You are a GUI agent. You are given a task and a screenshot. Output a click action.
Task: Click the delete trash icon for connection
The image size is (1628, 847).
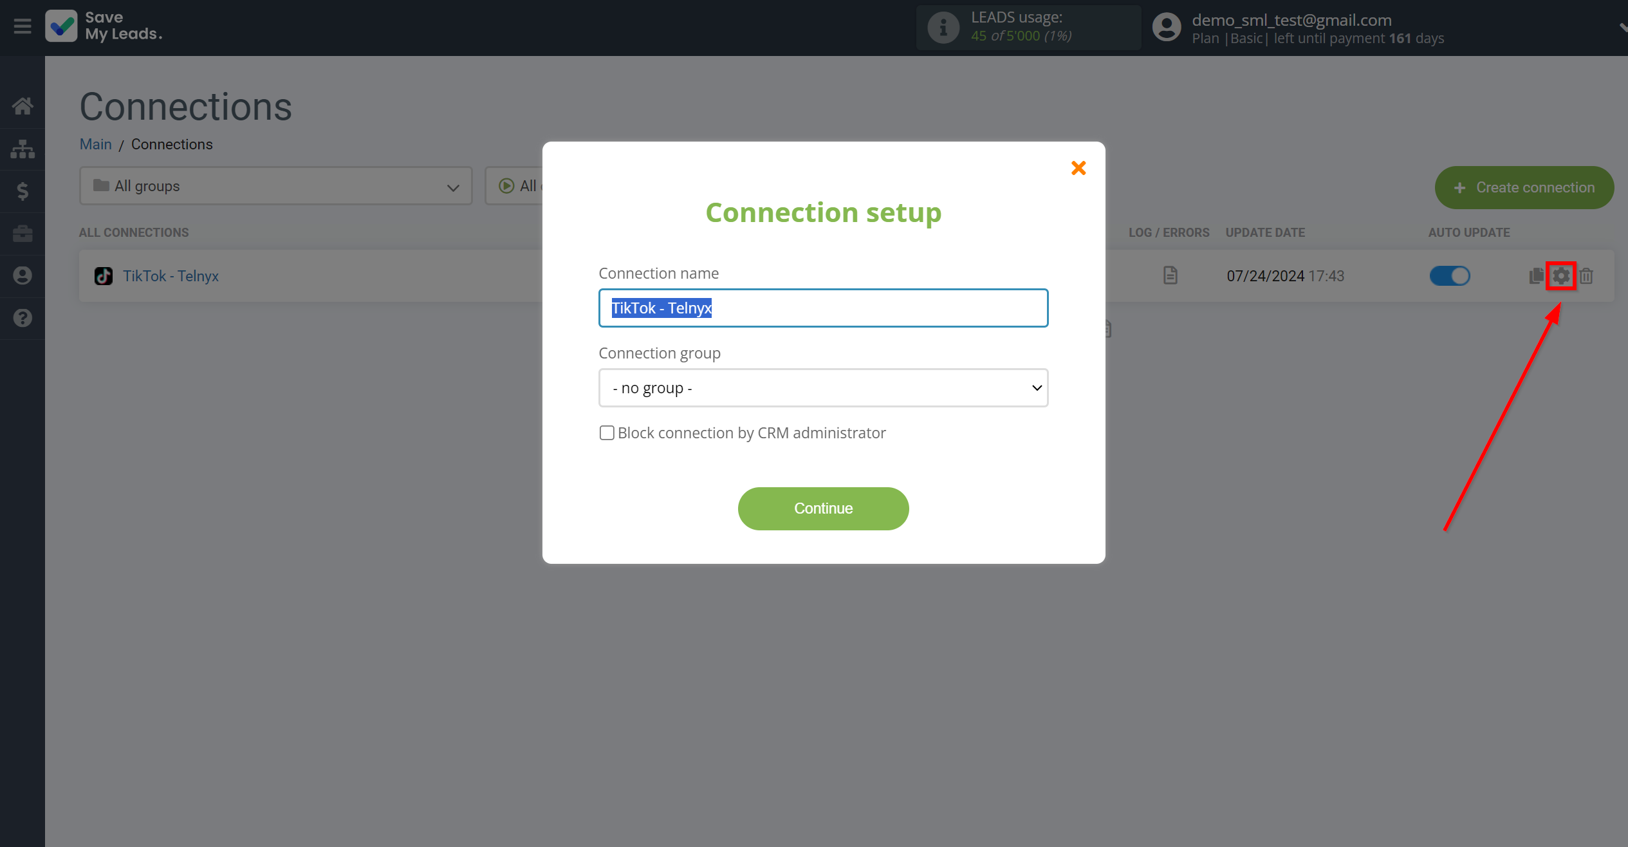click(1586, 275)
